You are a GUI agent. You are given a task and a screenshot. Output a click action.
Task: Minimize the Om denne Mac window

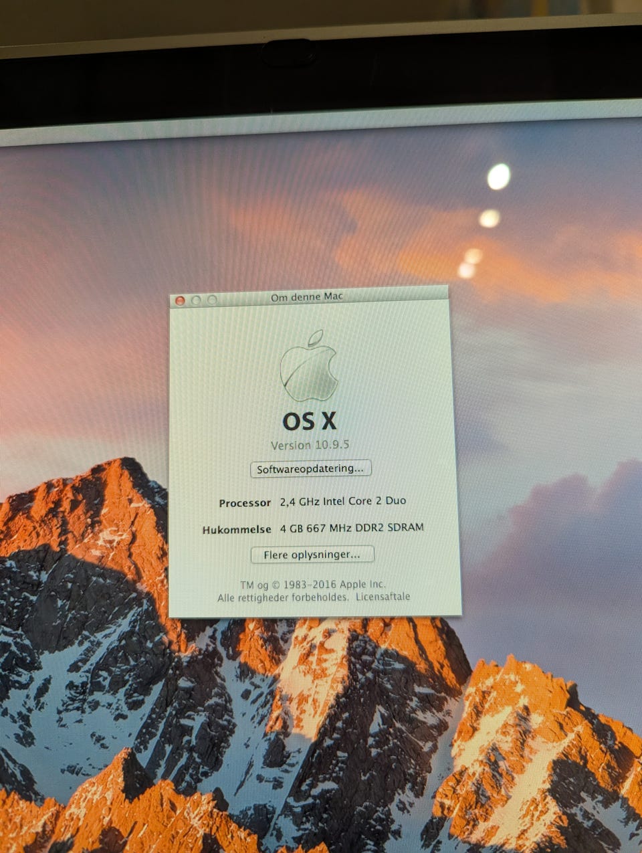point(196,300)
